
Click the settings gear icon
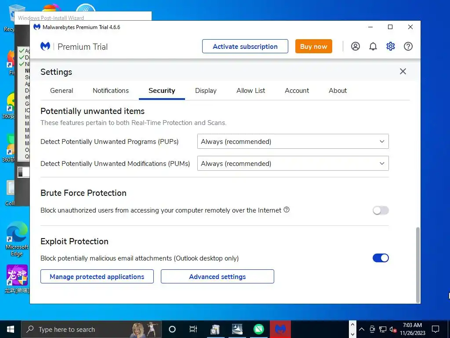coord(390,46)
